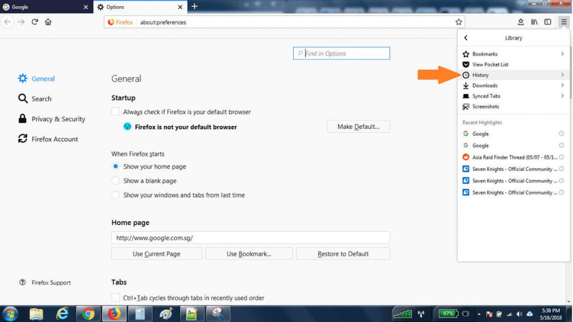Click Restore to Default button
This screenshot has width=573, height=322.
(343, 254)
